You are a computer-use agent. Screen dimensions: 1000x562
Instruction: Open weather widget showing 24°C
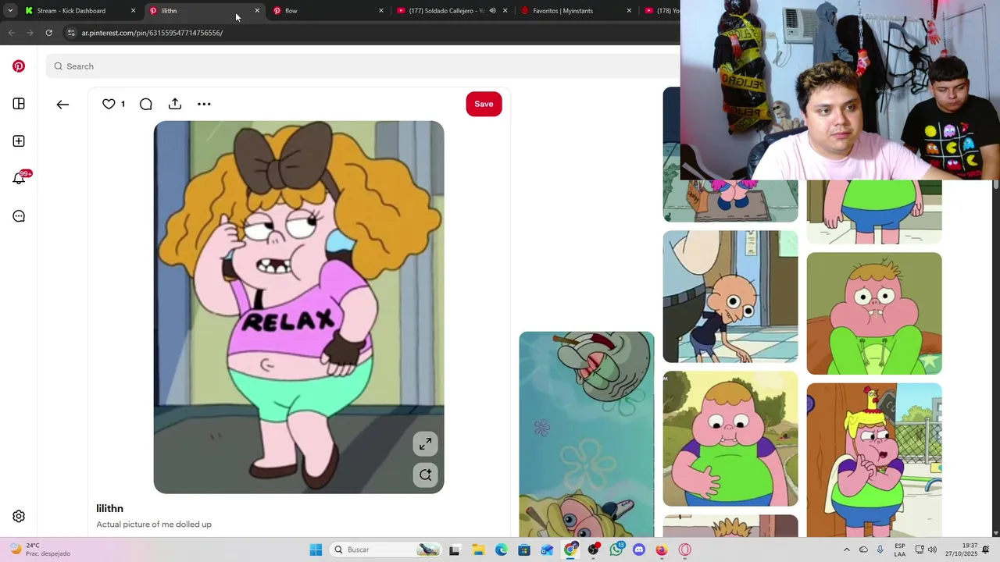(41, 550)
